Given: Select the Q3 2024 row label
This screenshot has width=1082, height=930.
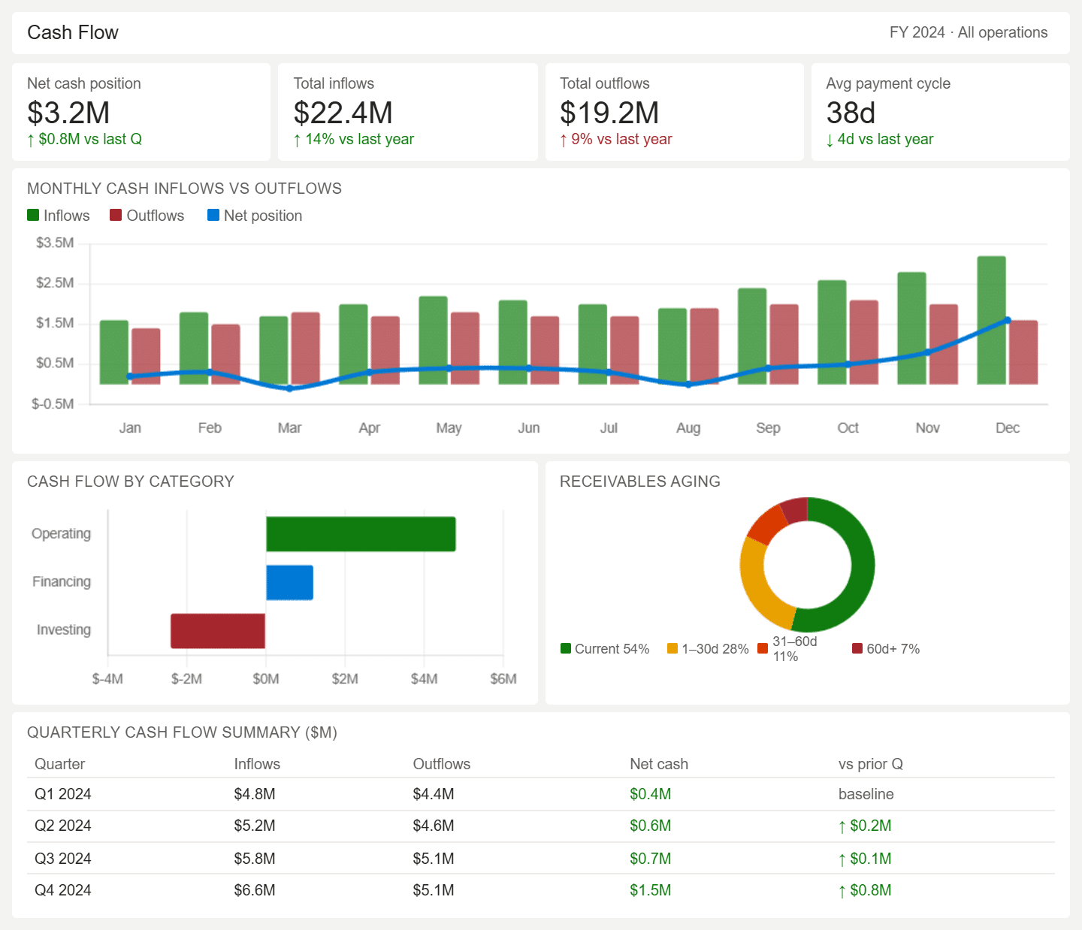Looking at the screenshot, I should point(63,859).
